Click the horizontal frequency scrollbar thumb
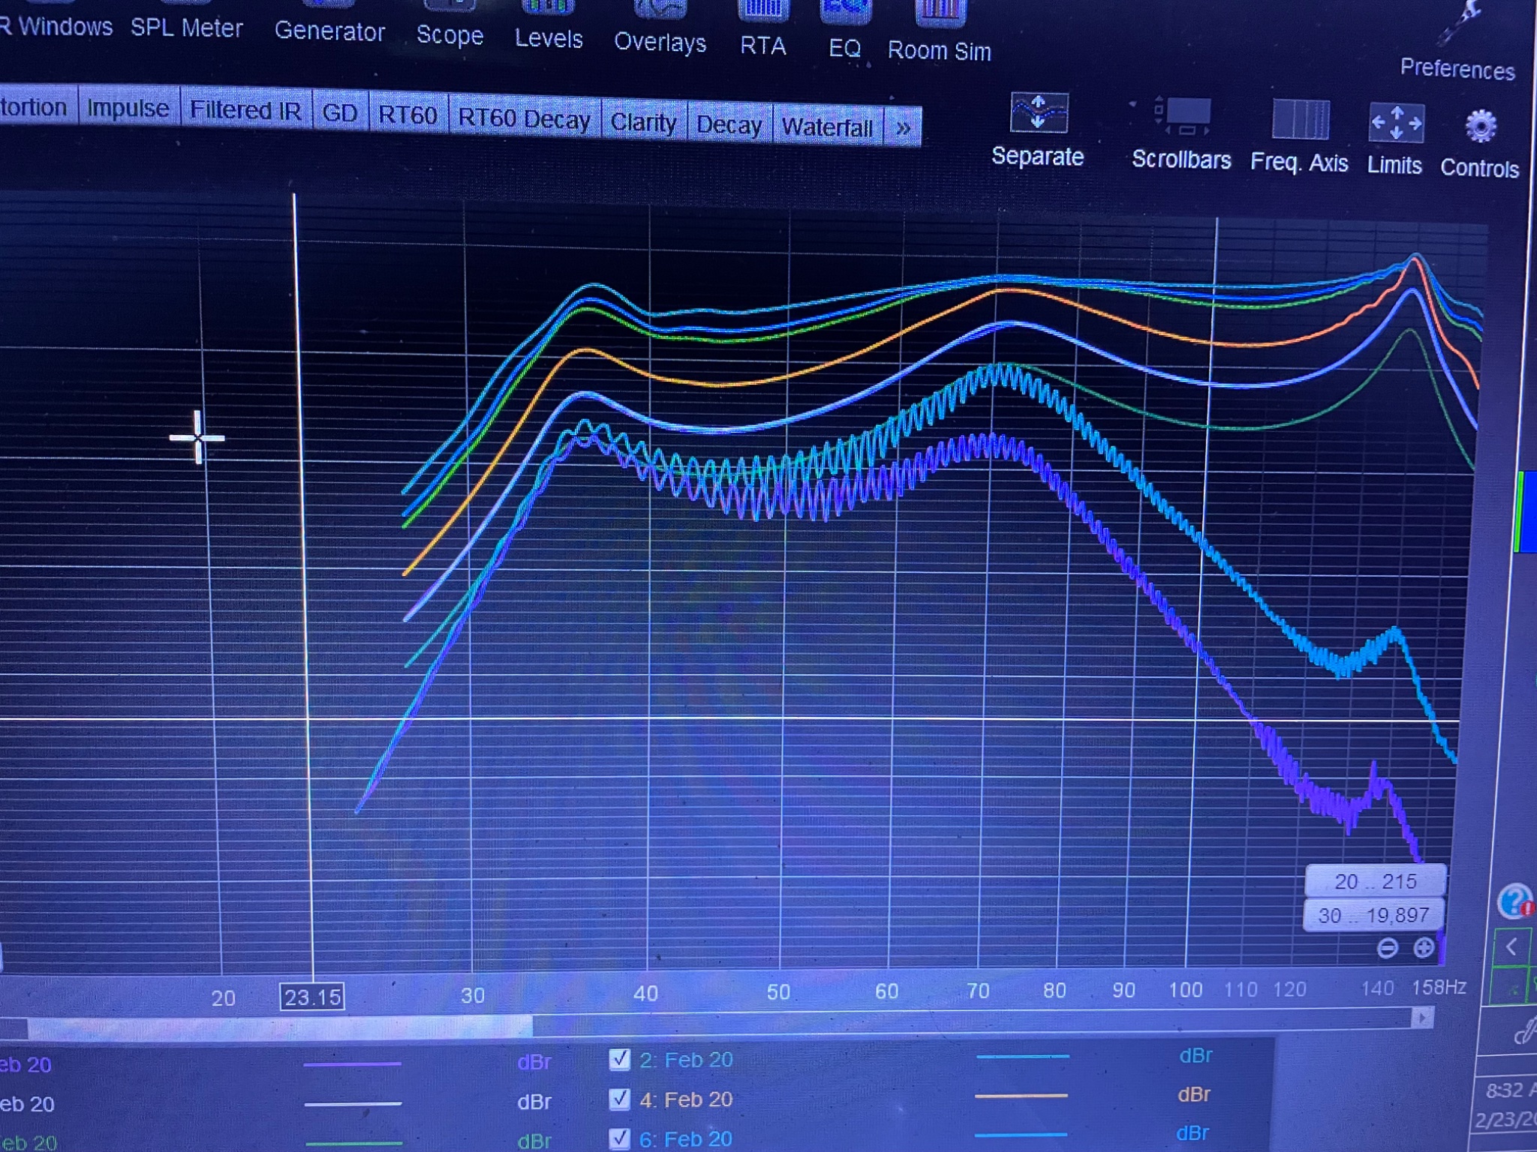This screenshot has height=1152, width=1537. [x=280, y=1027]
